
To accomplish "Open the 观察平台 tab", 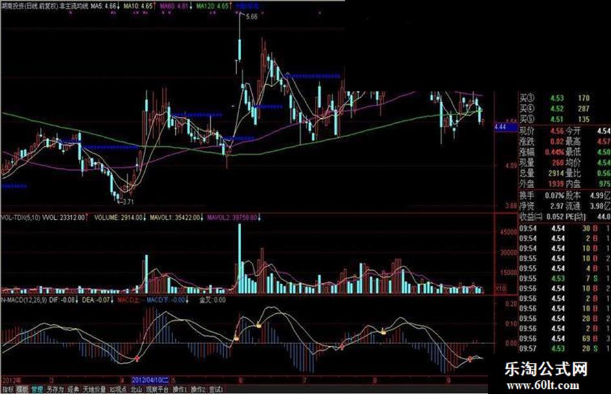I will (x=158, y=389).
